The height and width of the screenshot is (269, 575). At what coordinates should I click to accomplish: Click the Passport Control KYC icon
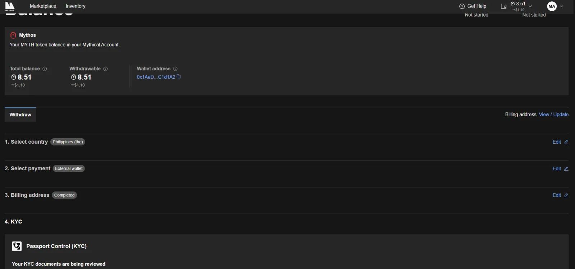(x=17, y=246)
